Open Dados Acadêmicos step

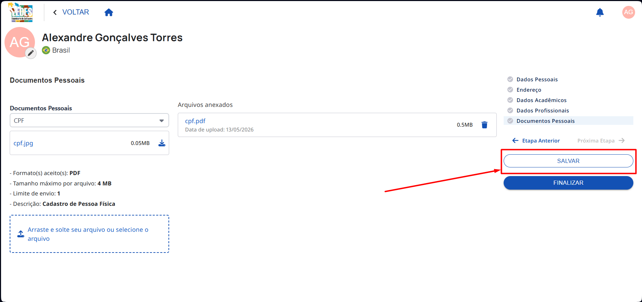click(x=541, y=100)
